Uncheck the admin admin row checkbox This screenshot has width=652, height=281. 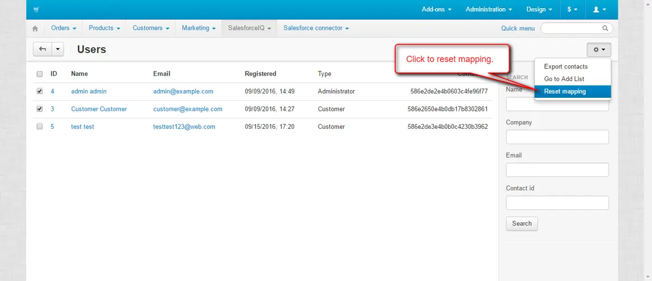point(40,91)
